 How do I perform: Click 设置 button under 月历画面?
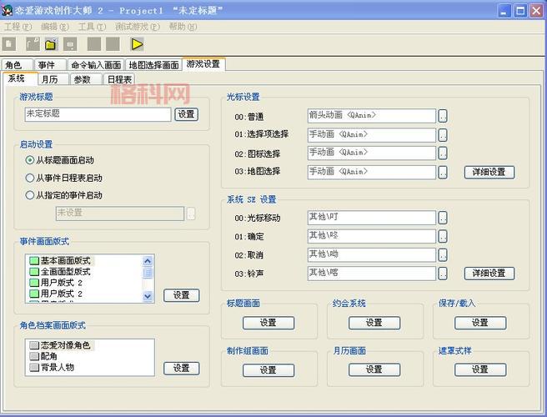pyautogui.click(x=374, y=370)
